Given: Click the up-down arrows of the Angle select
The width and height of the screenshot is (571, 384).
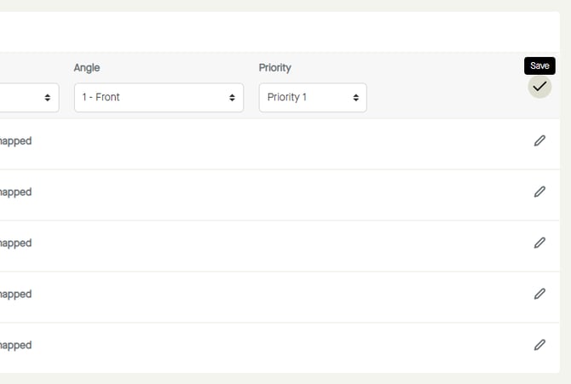Looking at the screenshot, I should 232,97.
